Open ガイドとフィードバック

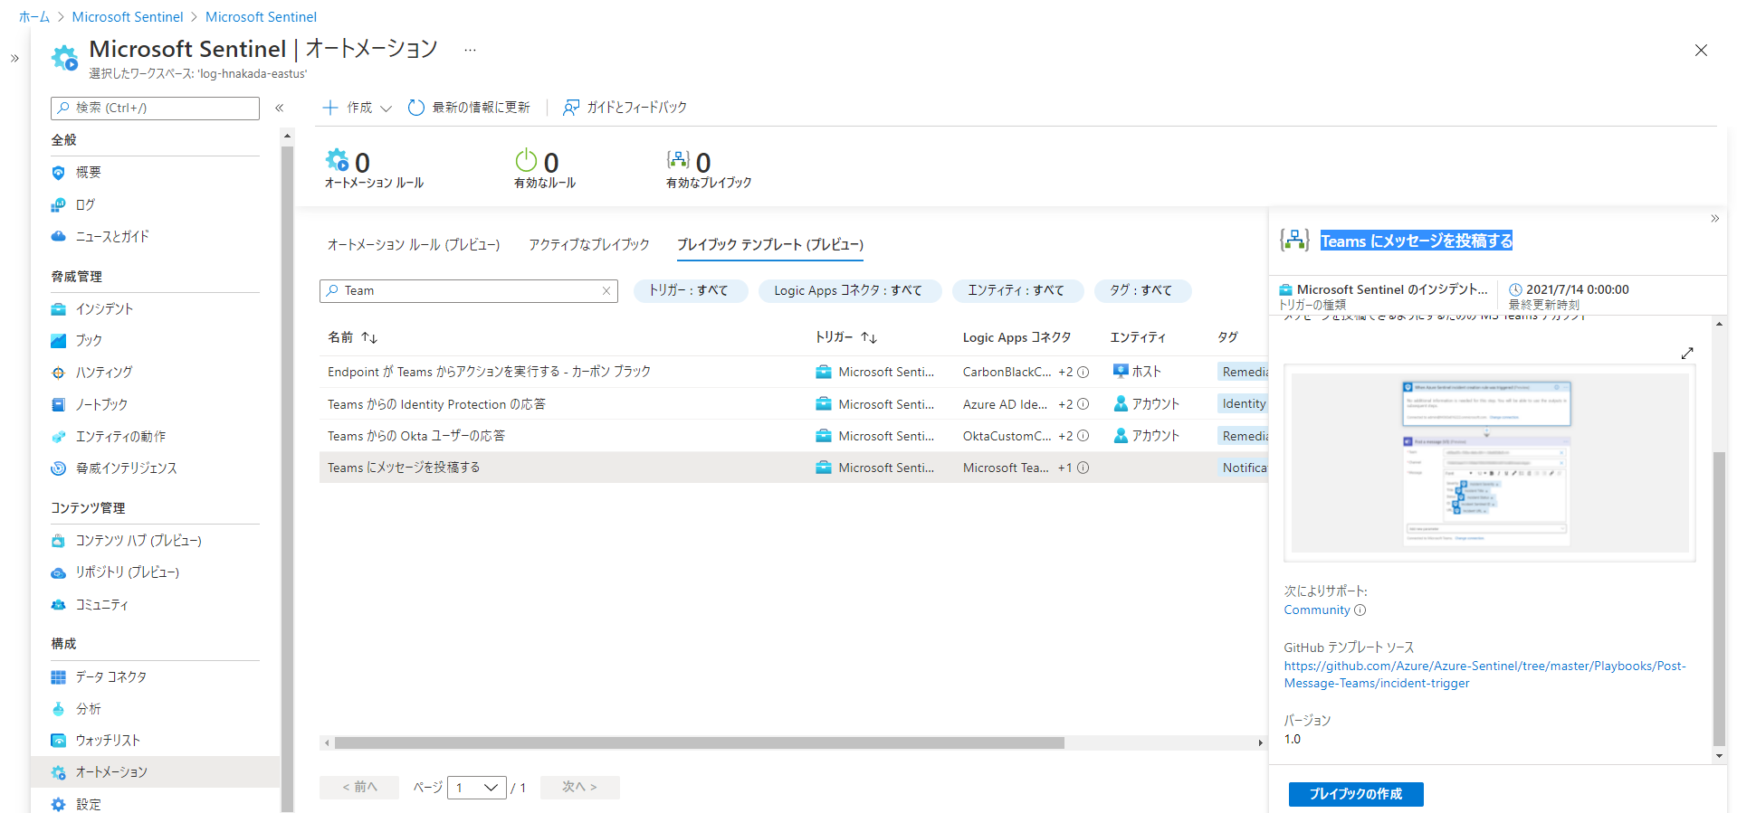pyautogui.click(x=625, y=108)
